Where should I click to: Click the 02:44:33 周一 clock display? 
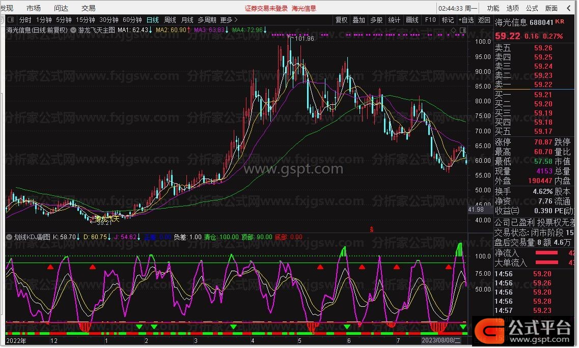458,8
